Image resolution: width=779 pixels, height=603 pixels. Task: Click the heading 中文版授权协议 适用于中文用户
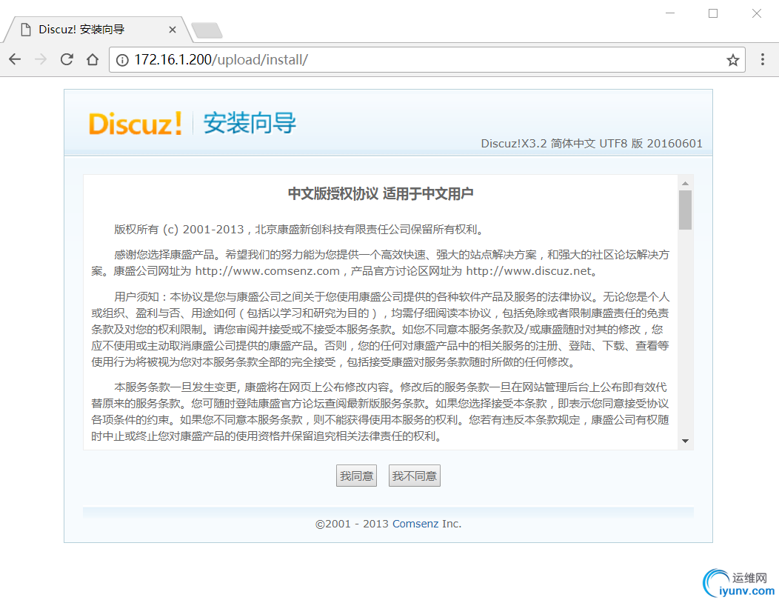[x=381, y=194]
